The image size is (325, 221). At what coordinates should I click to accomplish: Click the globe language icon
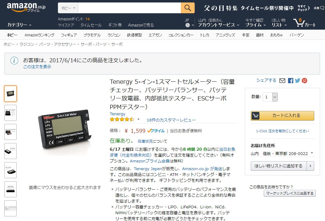[x=188, y=25]
